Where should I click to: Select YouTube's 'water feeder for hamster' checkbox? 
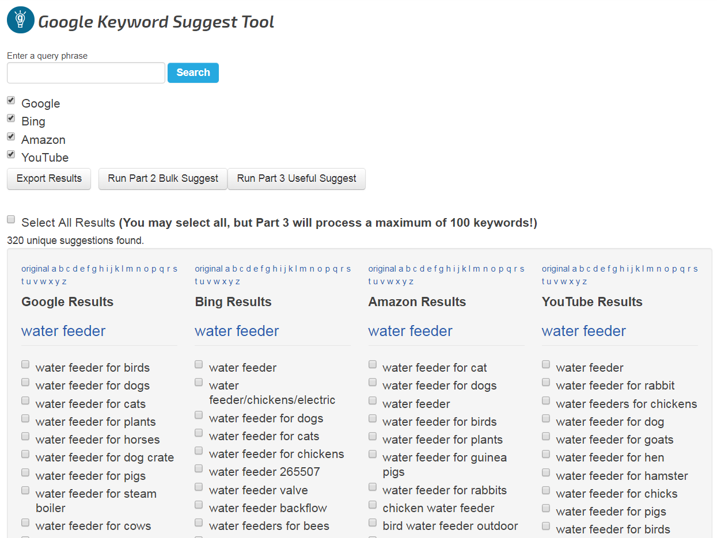[x=546, y=473]
